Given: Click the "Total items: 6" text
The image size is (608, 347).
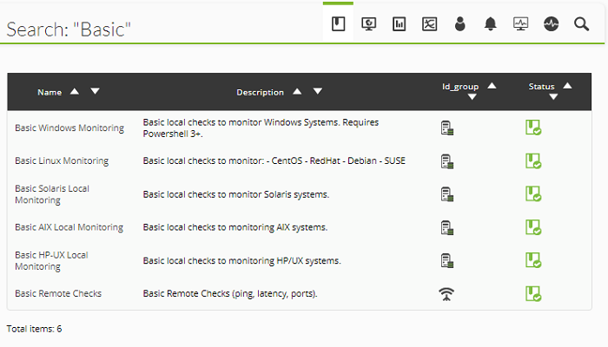Looking at the screenshot, I should click(34, 329).
